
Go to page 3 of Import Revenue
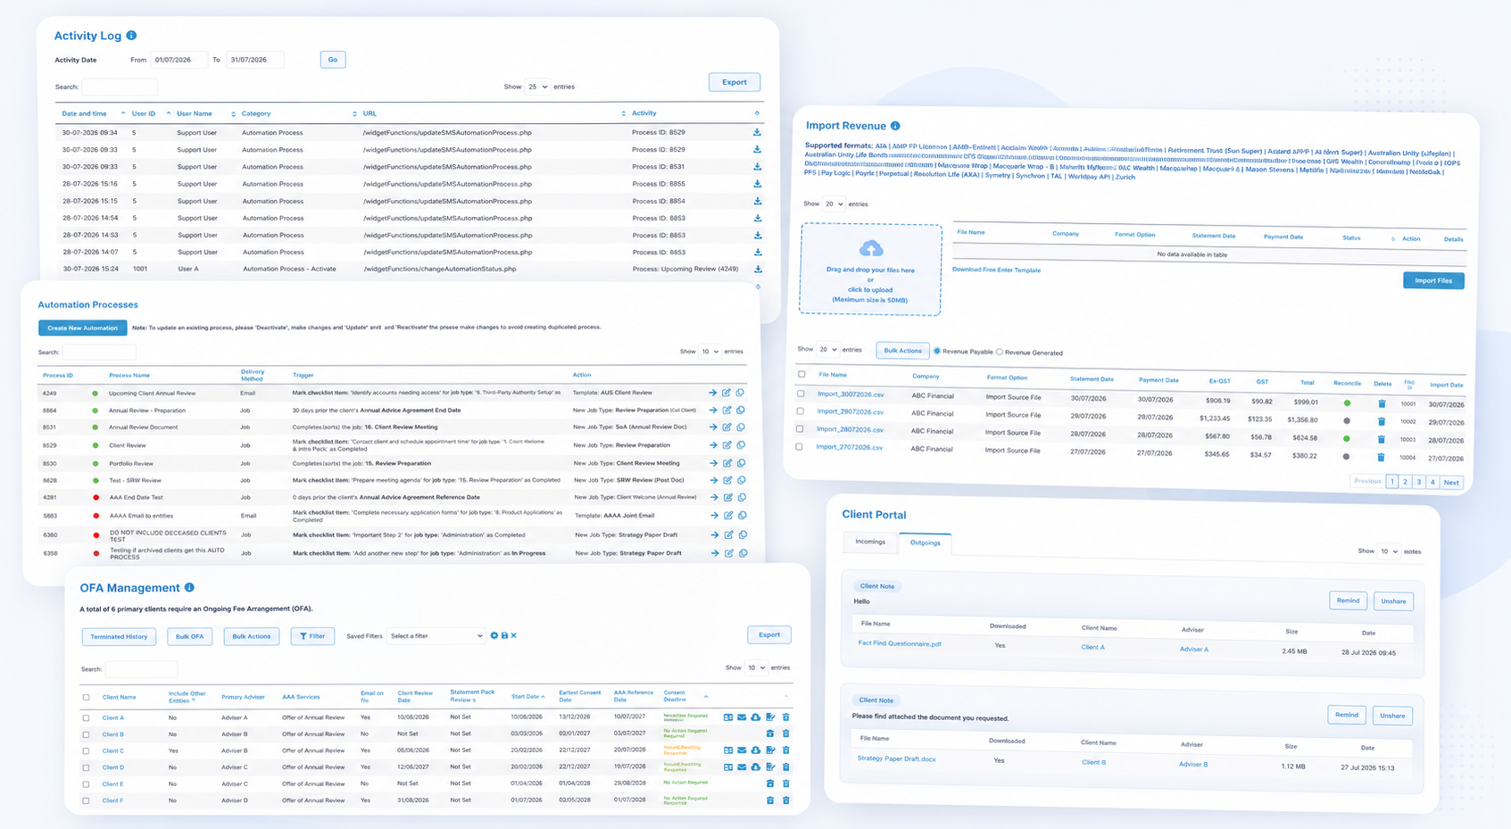[x=1419, y=482]
